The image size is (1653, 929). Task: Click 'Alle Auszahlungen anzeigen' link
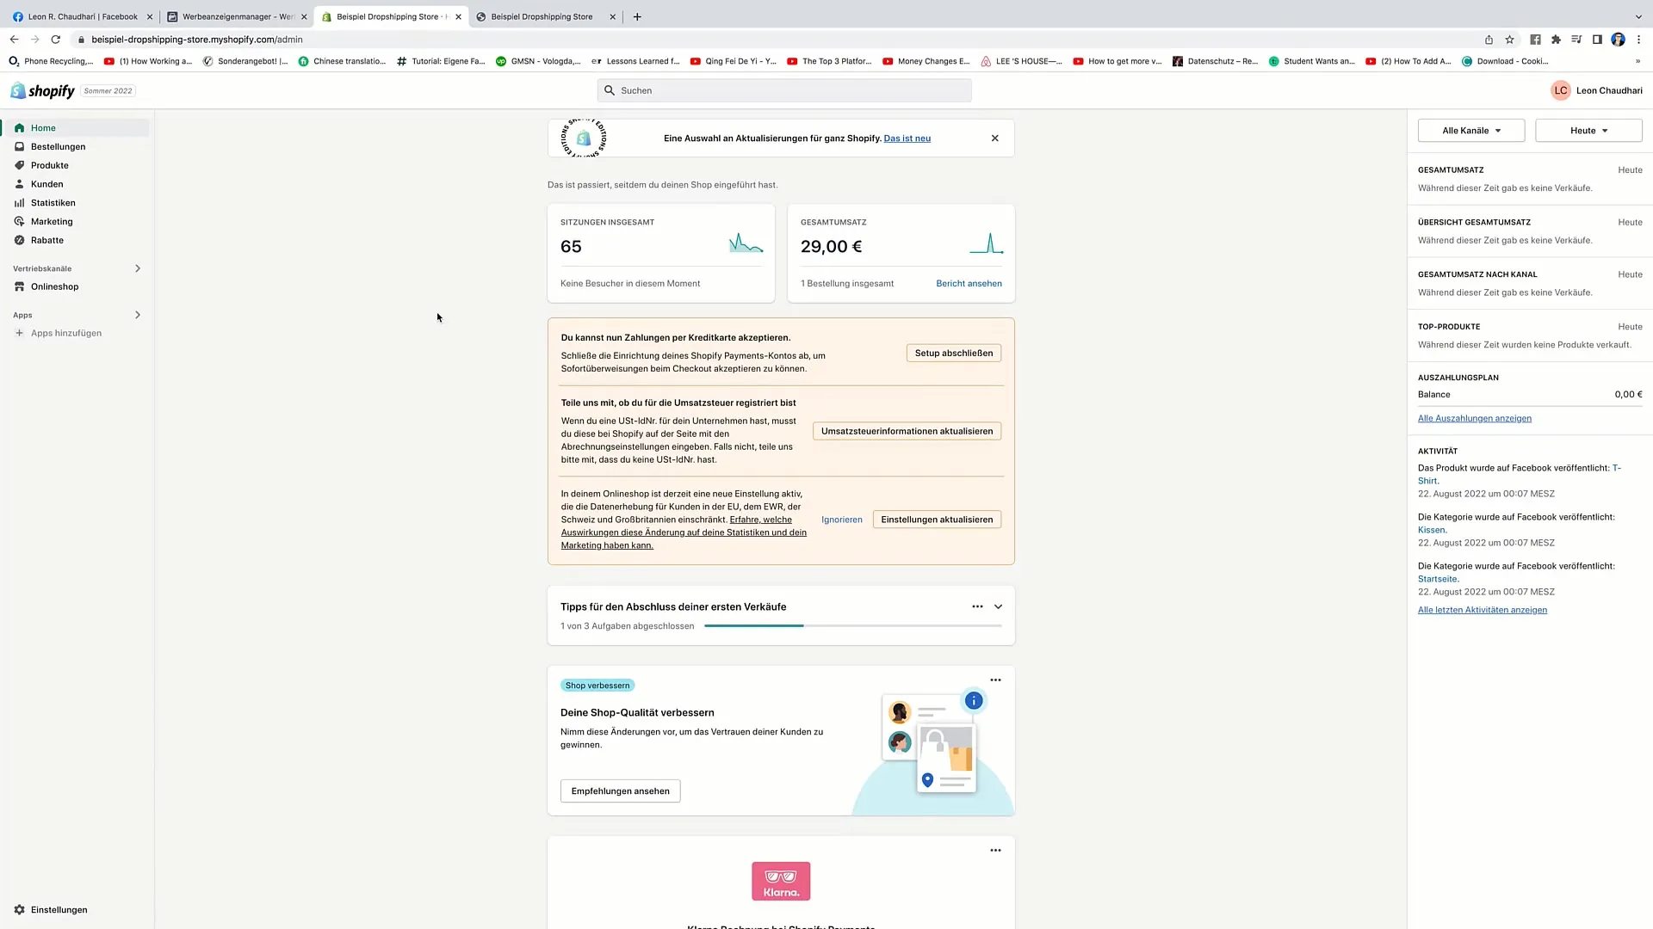[x=1474, y=418]
